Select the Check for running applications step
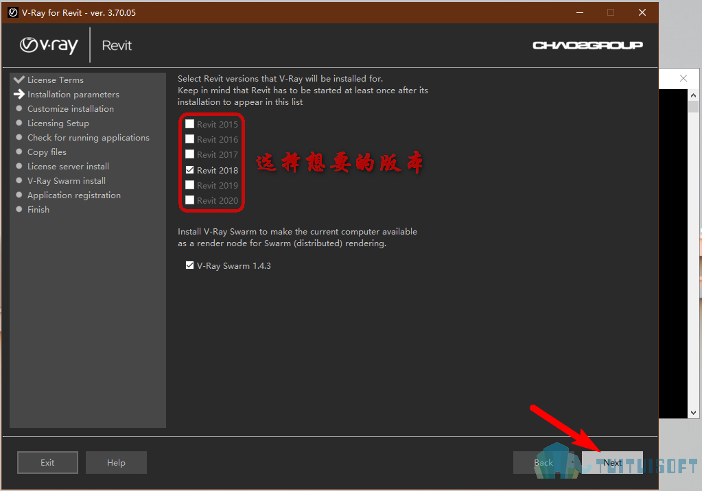702x491 pixels. pyautogui.click(x=89, y=137)
